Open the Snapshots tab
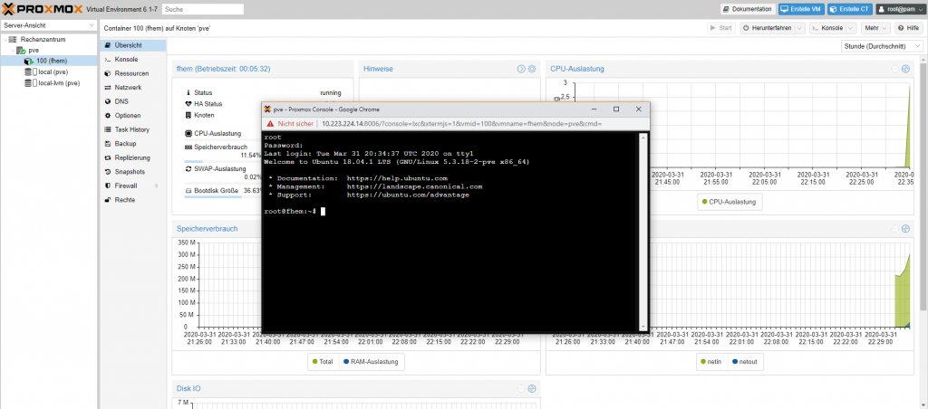This screenshot has width=928, height=409. click(132, 171)
